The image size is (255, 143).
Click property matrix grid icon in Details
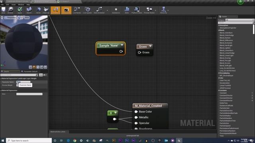[41, 75]
